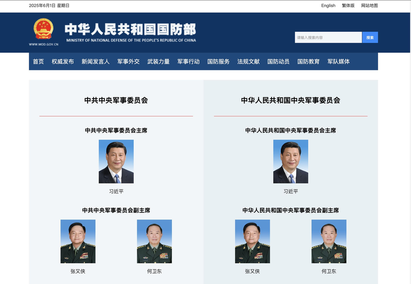Click name 何卫东 under 中华人民共和国中央军事委员会副主席
This screenshot has height=284, width=411.
click(x=329, y=271)
